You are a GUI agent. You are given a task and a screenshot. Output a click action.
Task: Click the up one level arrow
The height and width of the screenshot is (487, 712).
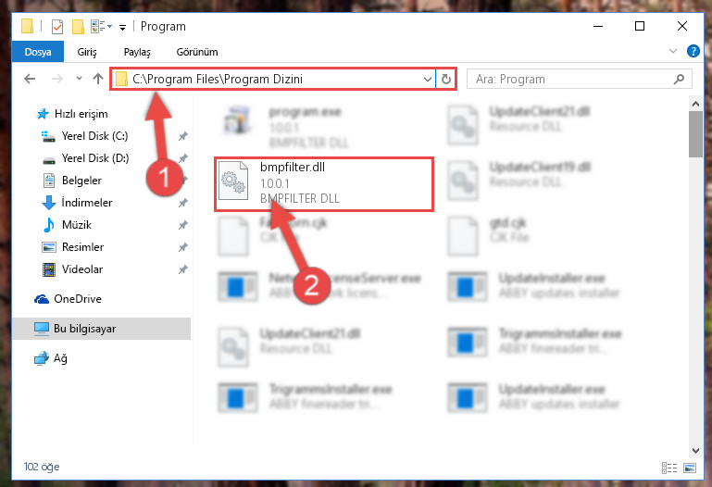pos(98,79)
